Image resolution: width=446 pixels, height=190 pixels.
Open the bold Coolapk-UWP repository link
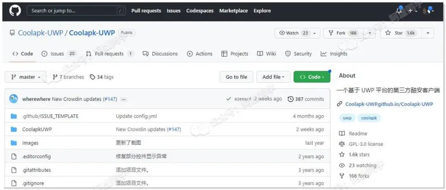pyautogui.click(x=92, y=33)
